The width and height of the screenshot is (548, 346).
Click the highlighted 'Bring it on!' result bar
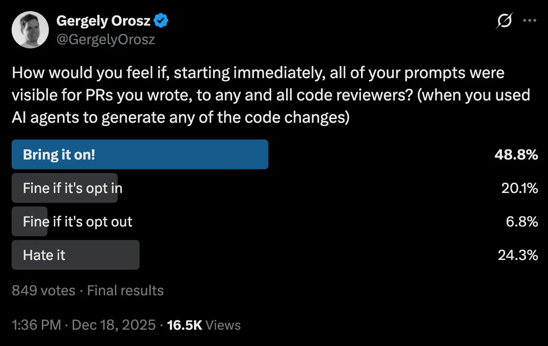[140, 154]
